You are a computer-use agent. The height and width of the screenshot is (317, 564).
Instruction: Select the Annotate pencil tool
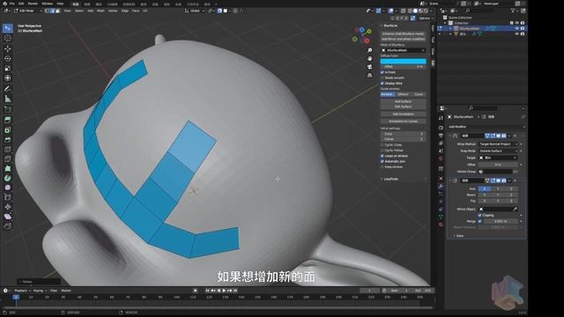click(x=8, y=89)
